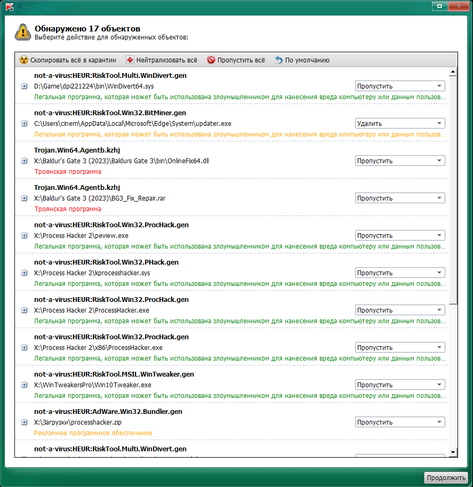Select path D:\Game\dpi221224\bin\WinDivert64.sys
The image size is (473, 487).
click(x=94, y=86)
